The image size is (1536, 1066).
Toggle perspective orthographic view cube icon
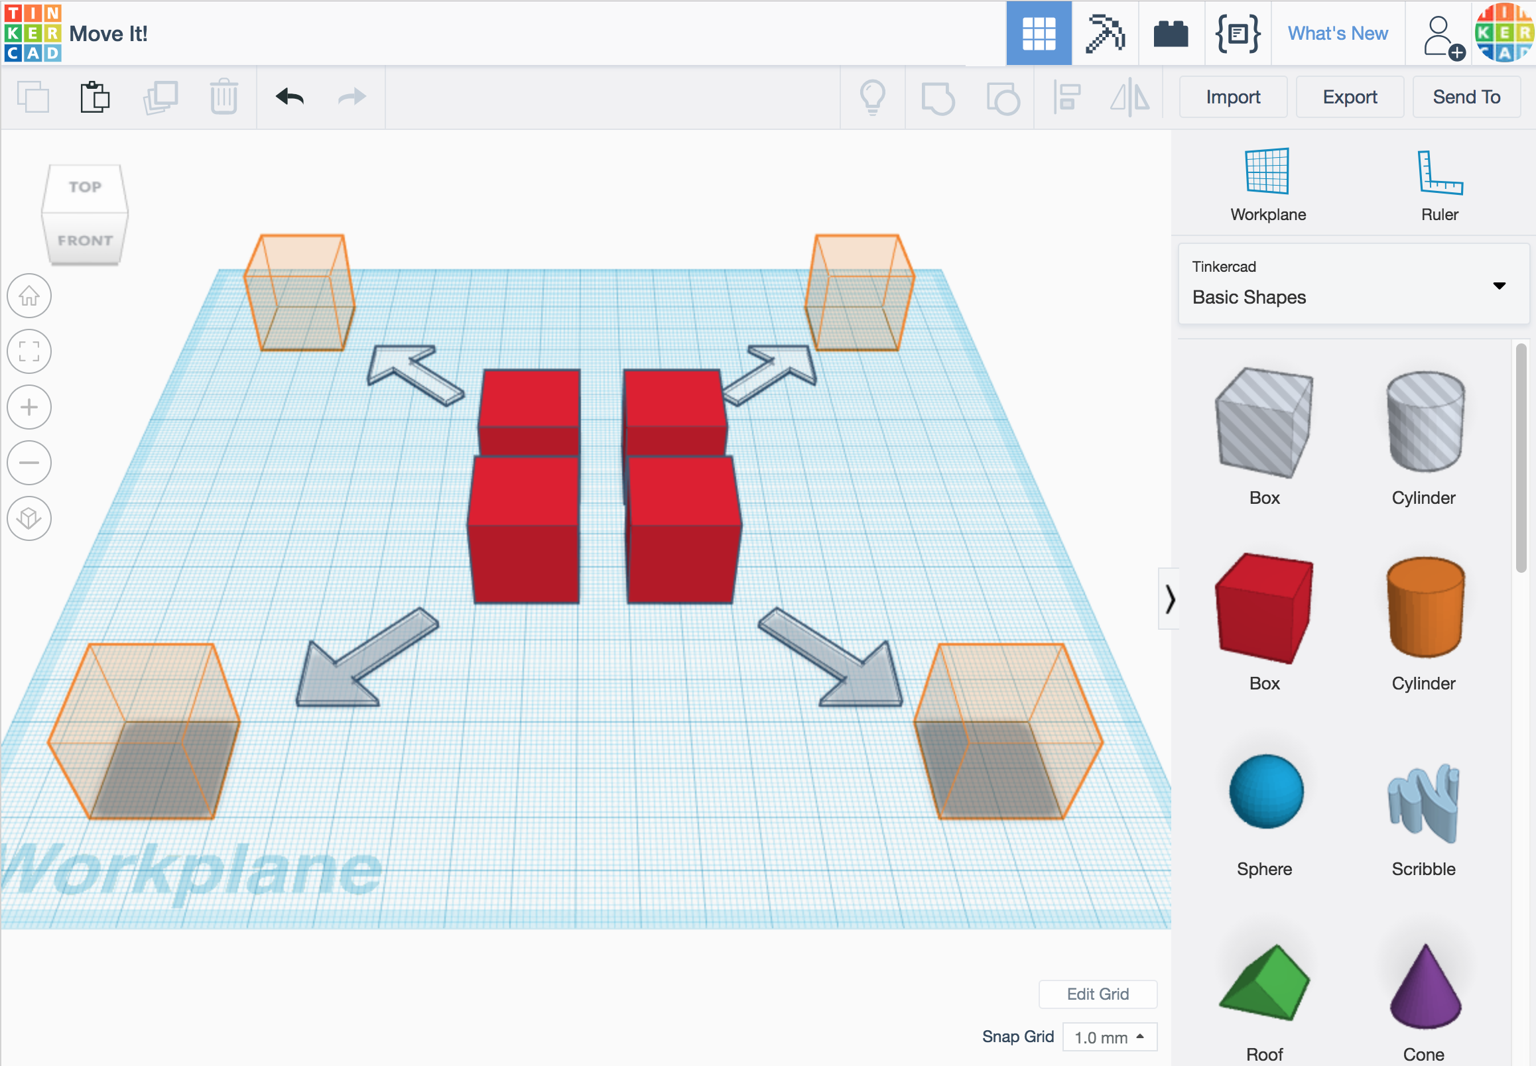click(29, 518)
